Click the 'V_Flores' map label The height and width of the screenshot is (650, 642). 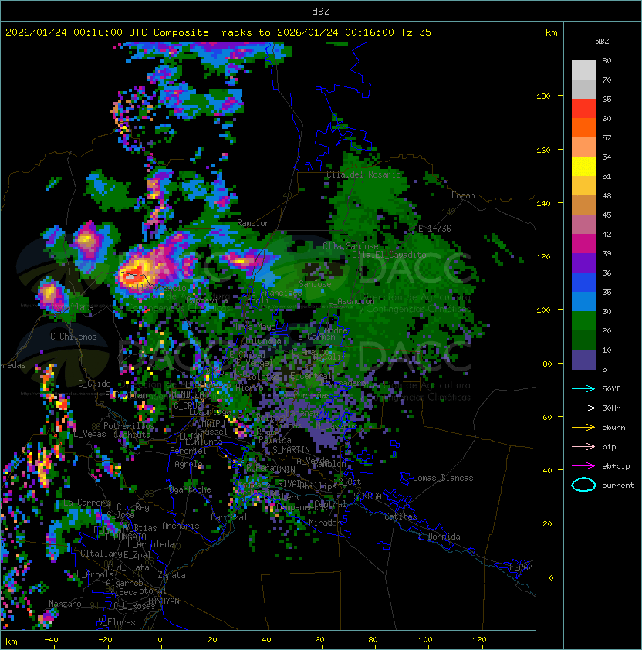117,622
